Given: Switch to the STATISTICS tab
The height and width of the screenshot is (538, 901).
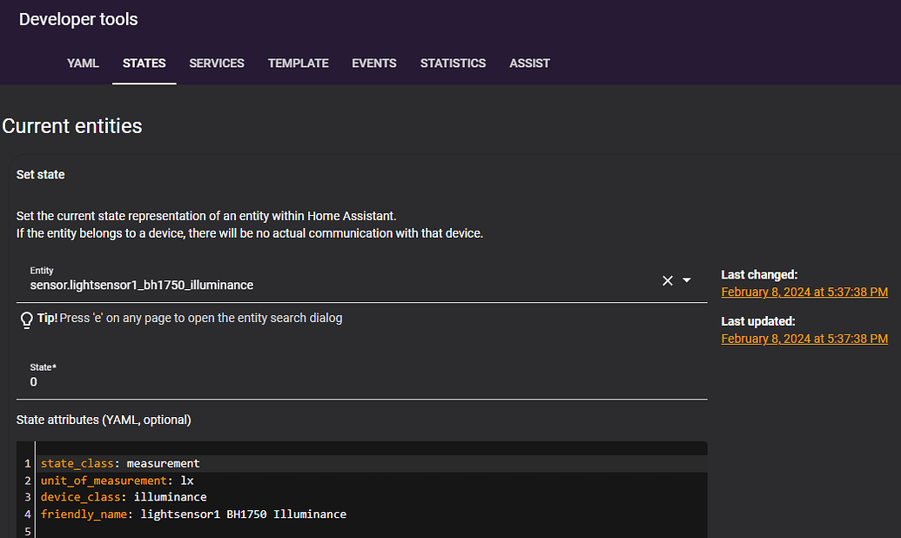Looking at the screenshot, I should [x=453, y=64].
